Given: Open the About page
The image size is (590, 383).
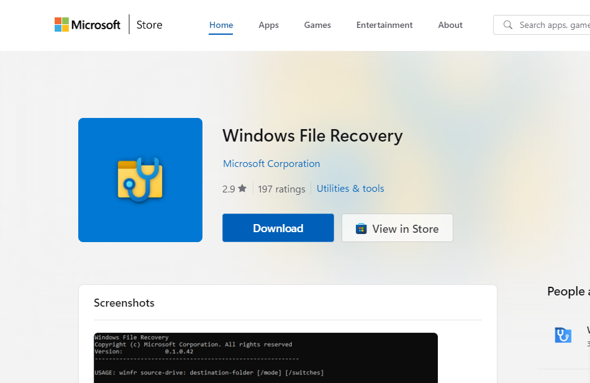Looking at the screenshot, I should pos(450,25).
